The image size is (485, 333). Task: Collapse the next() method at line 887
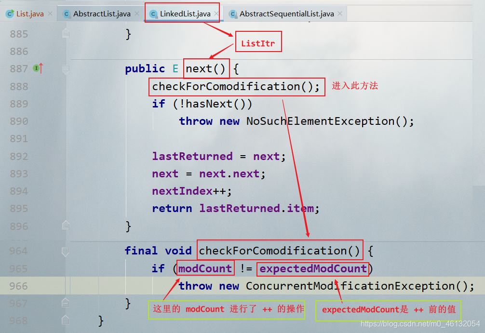tap(66, 69)
